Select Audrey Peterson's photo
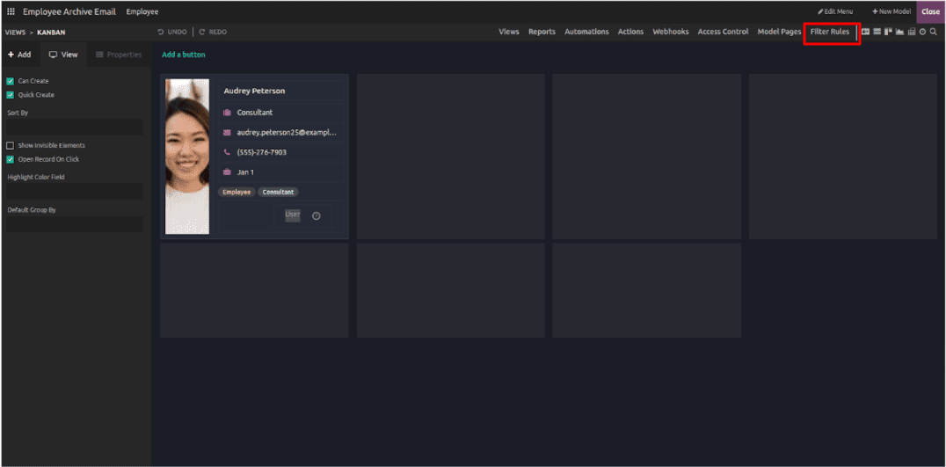Image resolution: width=946 pixels, height=467 pixels. coord(187,157)
